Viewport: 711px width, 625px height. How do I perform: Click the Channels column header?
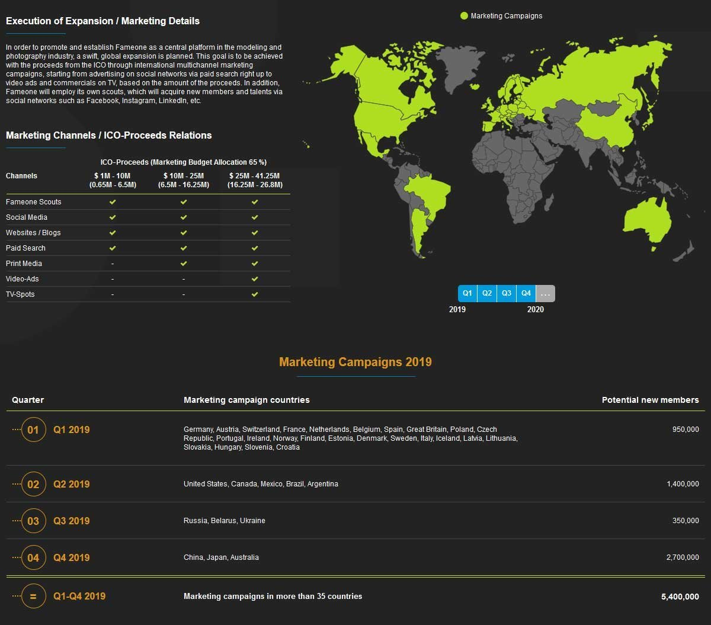pyautogui.click(x=21, y=176)
